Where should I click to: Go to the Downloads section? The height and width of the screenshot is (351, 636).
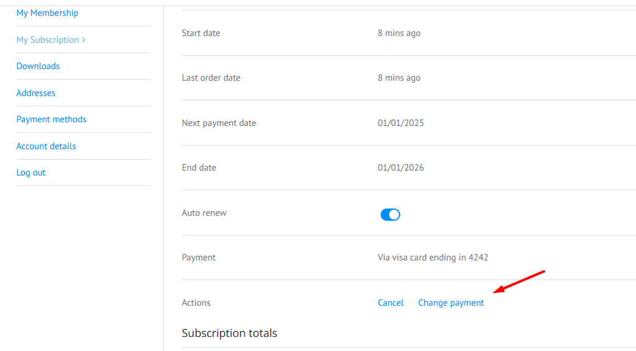pyautogui.click(x=38, y=66)
